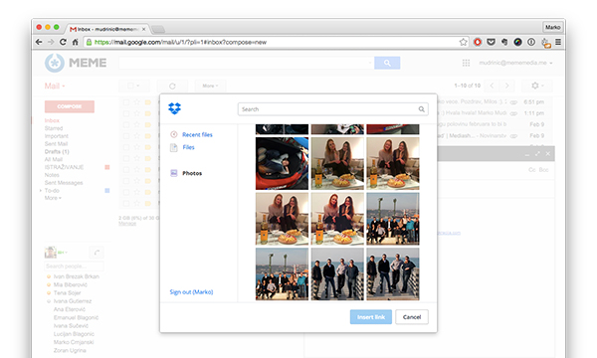The width and height of the screenshot is (597, 358).
Task: Click the colorful round extension icon
Action: pyautogui.click(x=517, y=42)
